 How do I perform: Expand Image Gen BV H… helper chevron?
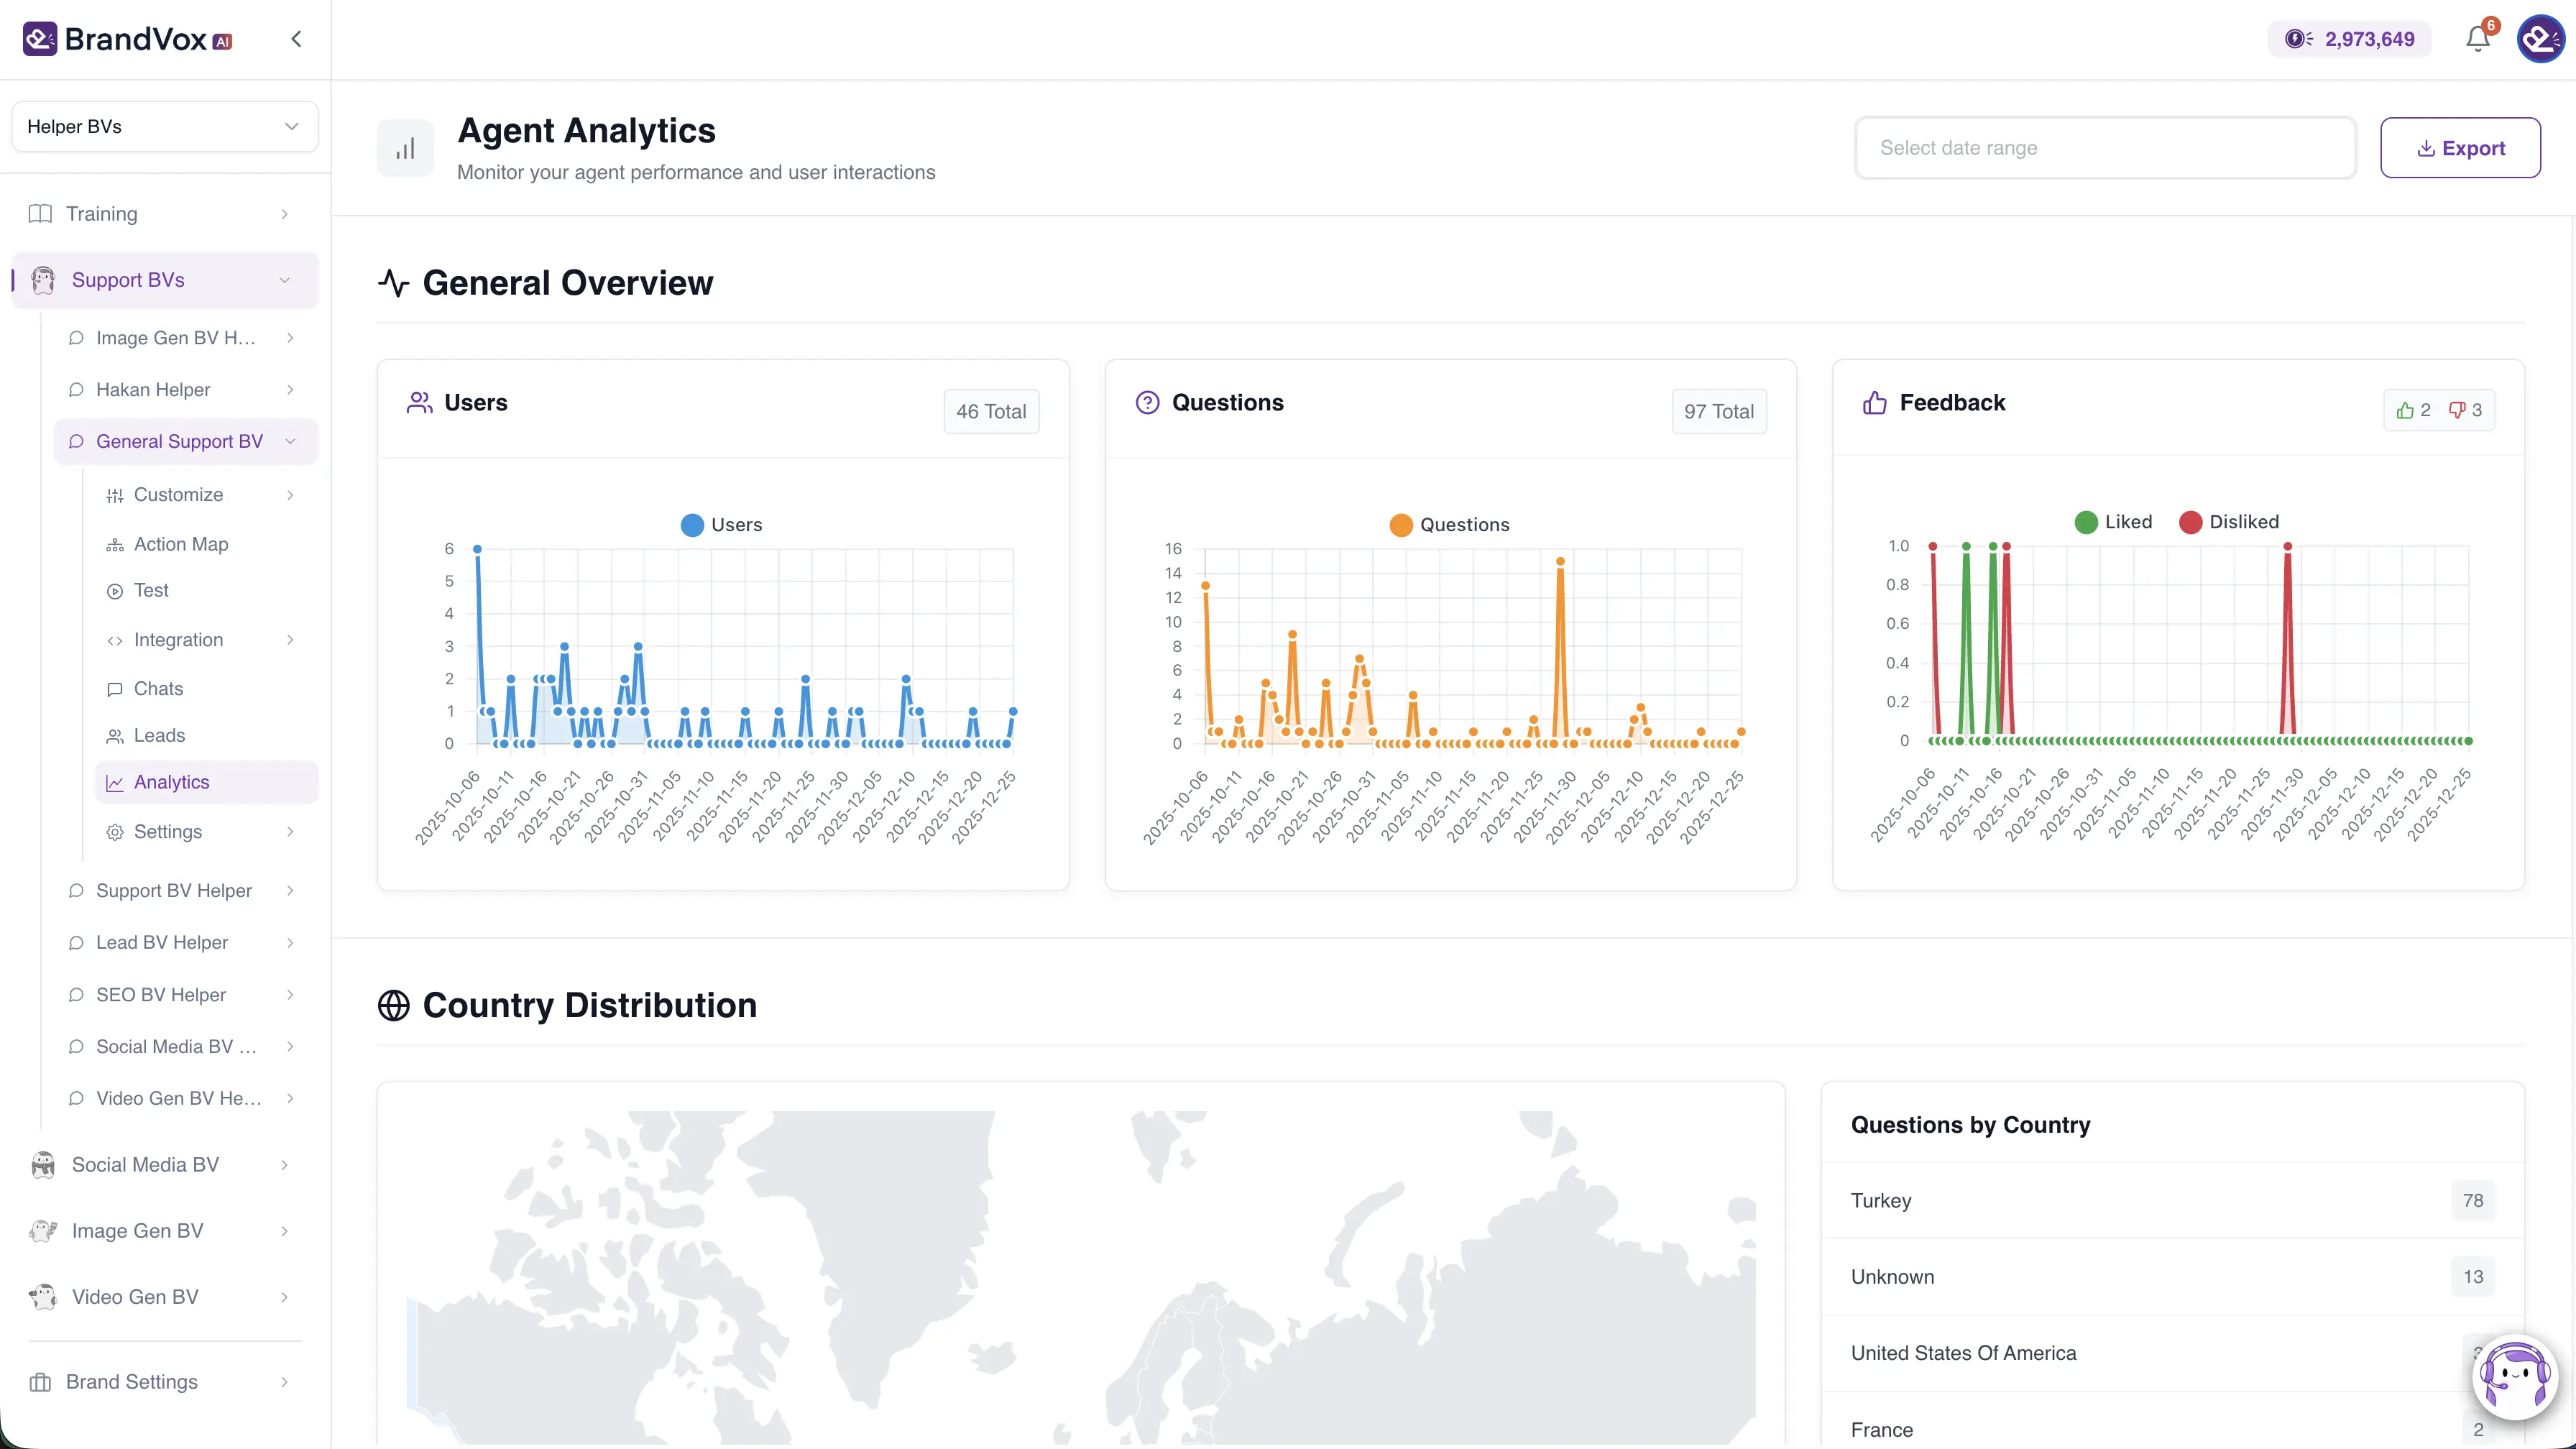pos(290,338)
